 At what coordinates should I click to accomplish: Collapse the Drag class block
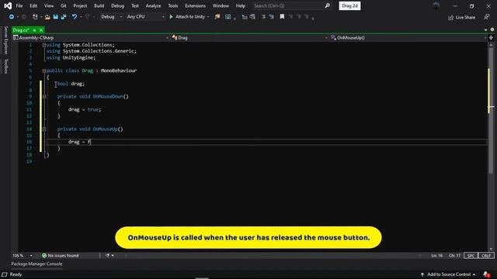tap(44, 71)
